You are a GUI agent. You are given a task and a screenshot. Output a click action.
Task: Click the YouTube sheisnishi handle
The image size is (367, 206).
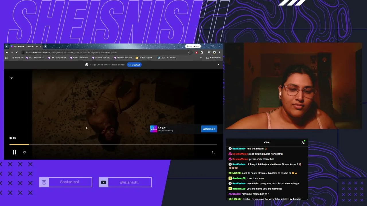[129, 182]
